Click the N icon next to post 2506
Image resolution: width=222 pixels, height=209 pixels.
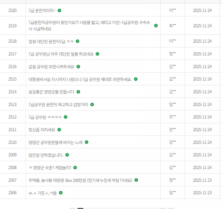(61, 193)
